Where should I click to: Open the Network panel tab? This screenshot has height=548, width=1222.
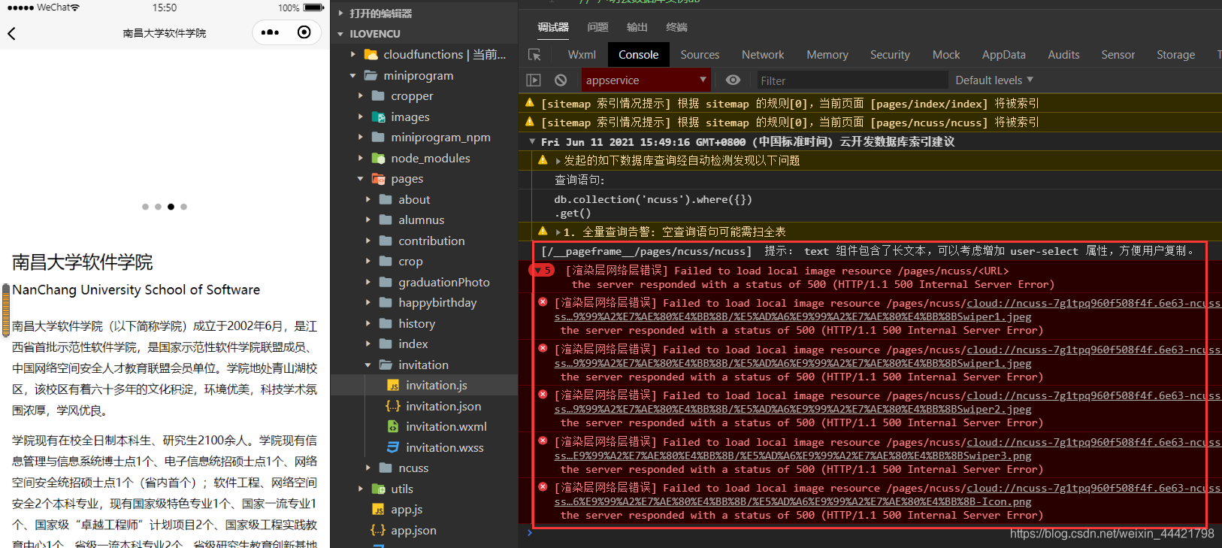(763, 55)
